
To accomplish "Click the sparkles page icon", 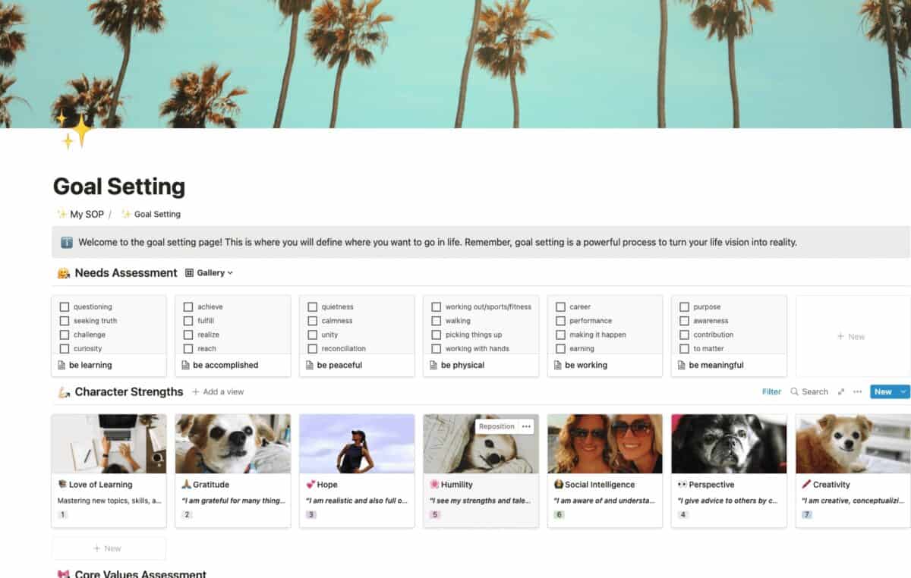I will 74,130.
